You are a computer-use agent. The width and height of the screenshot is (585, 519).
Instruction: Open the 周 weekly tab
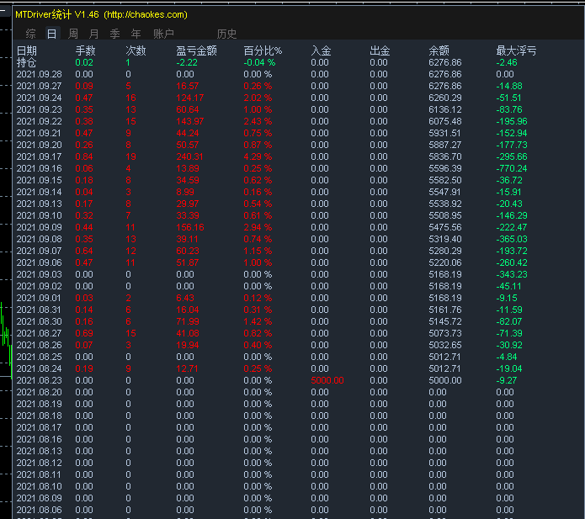(73, 34)
